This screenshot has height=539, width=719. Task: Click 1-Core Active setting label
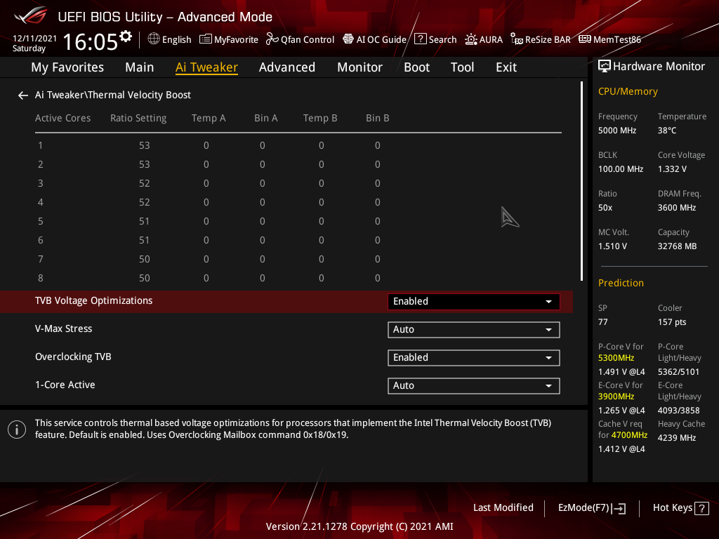(x=65, y=385)
